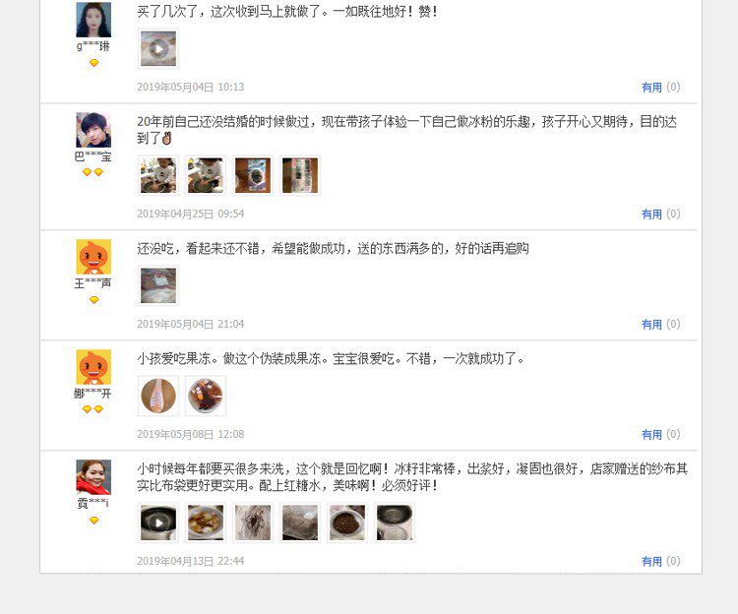Mark the 2019年04月25日 review as 有用

click(651, 215)
